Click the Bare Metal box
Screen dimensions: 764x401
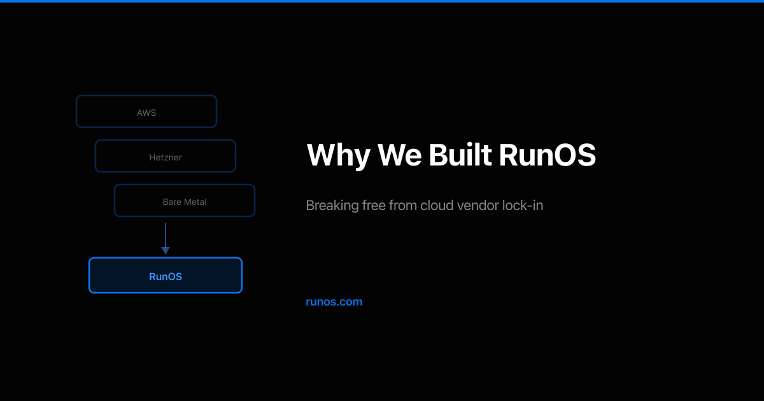point(185,200)
